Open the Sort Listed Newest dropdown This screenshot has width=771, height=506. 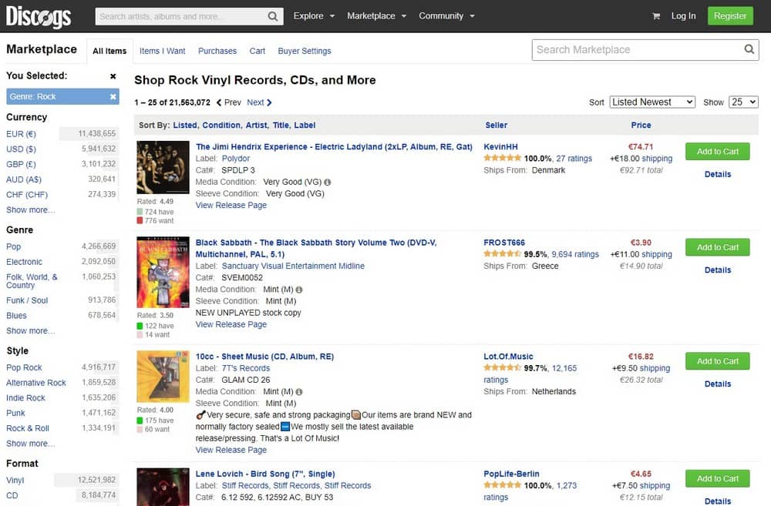click(652, 102)
